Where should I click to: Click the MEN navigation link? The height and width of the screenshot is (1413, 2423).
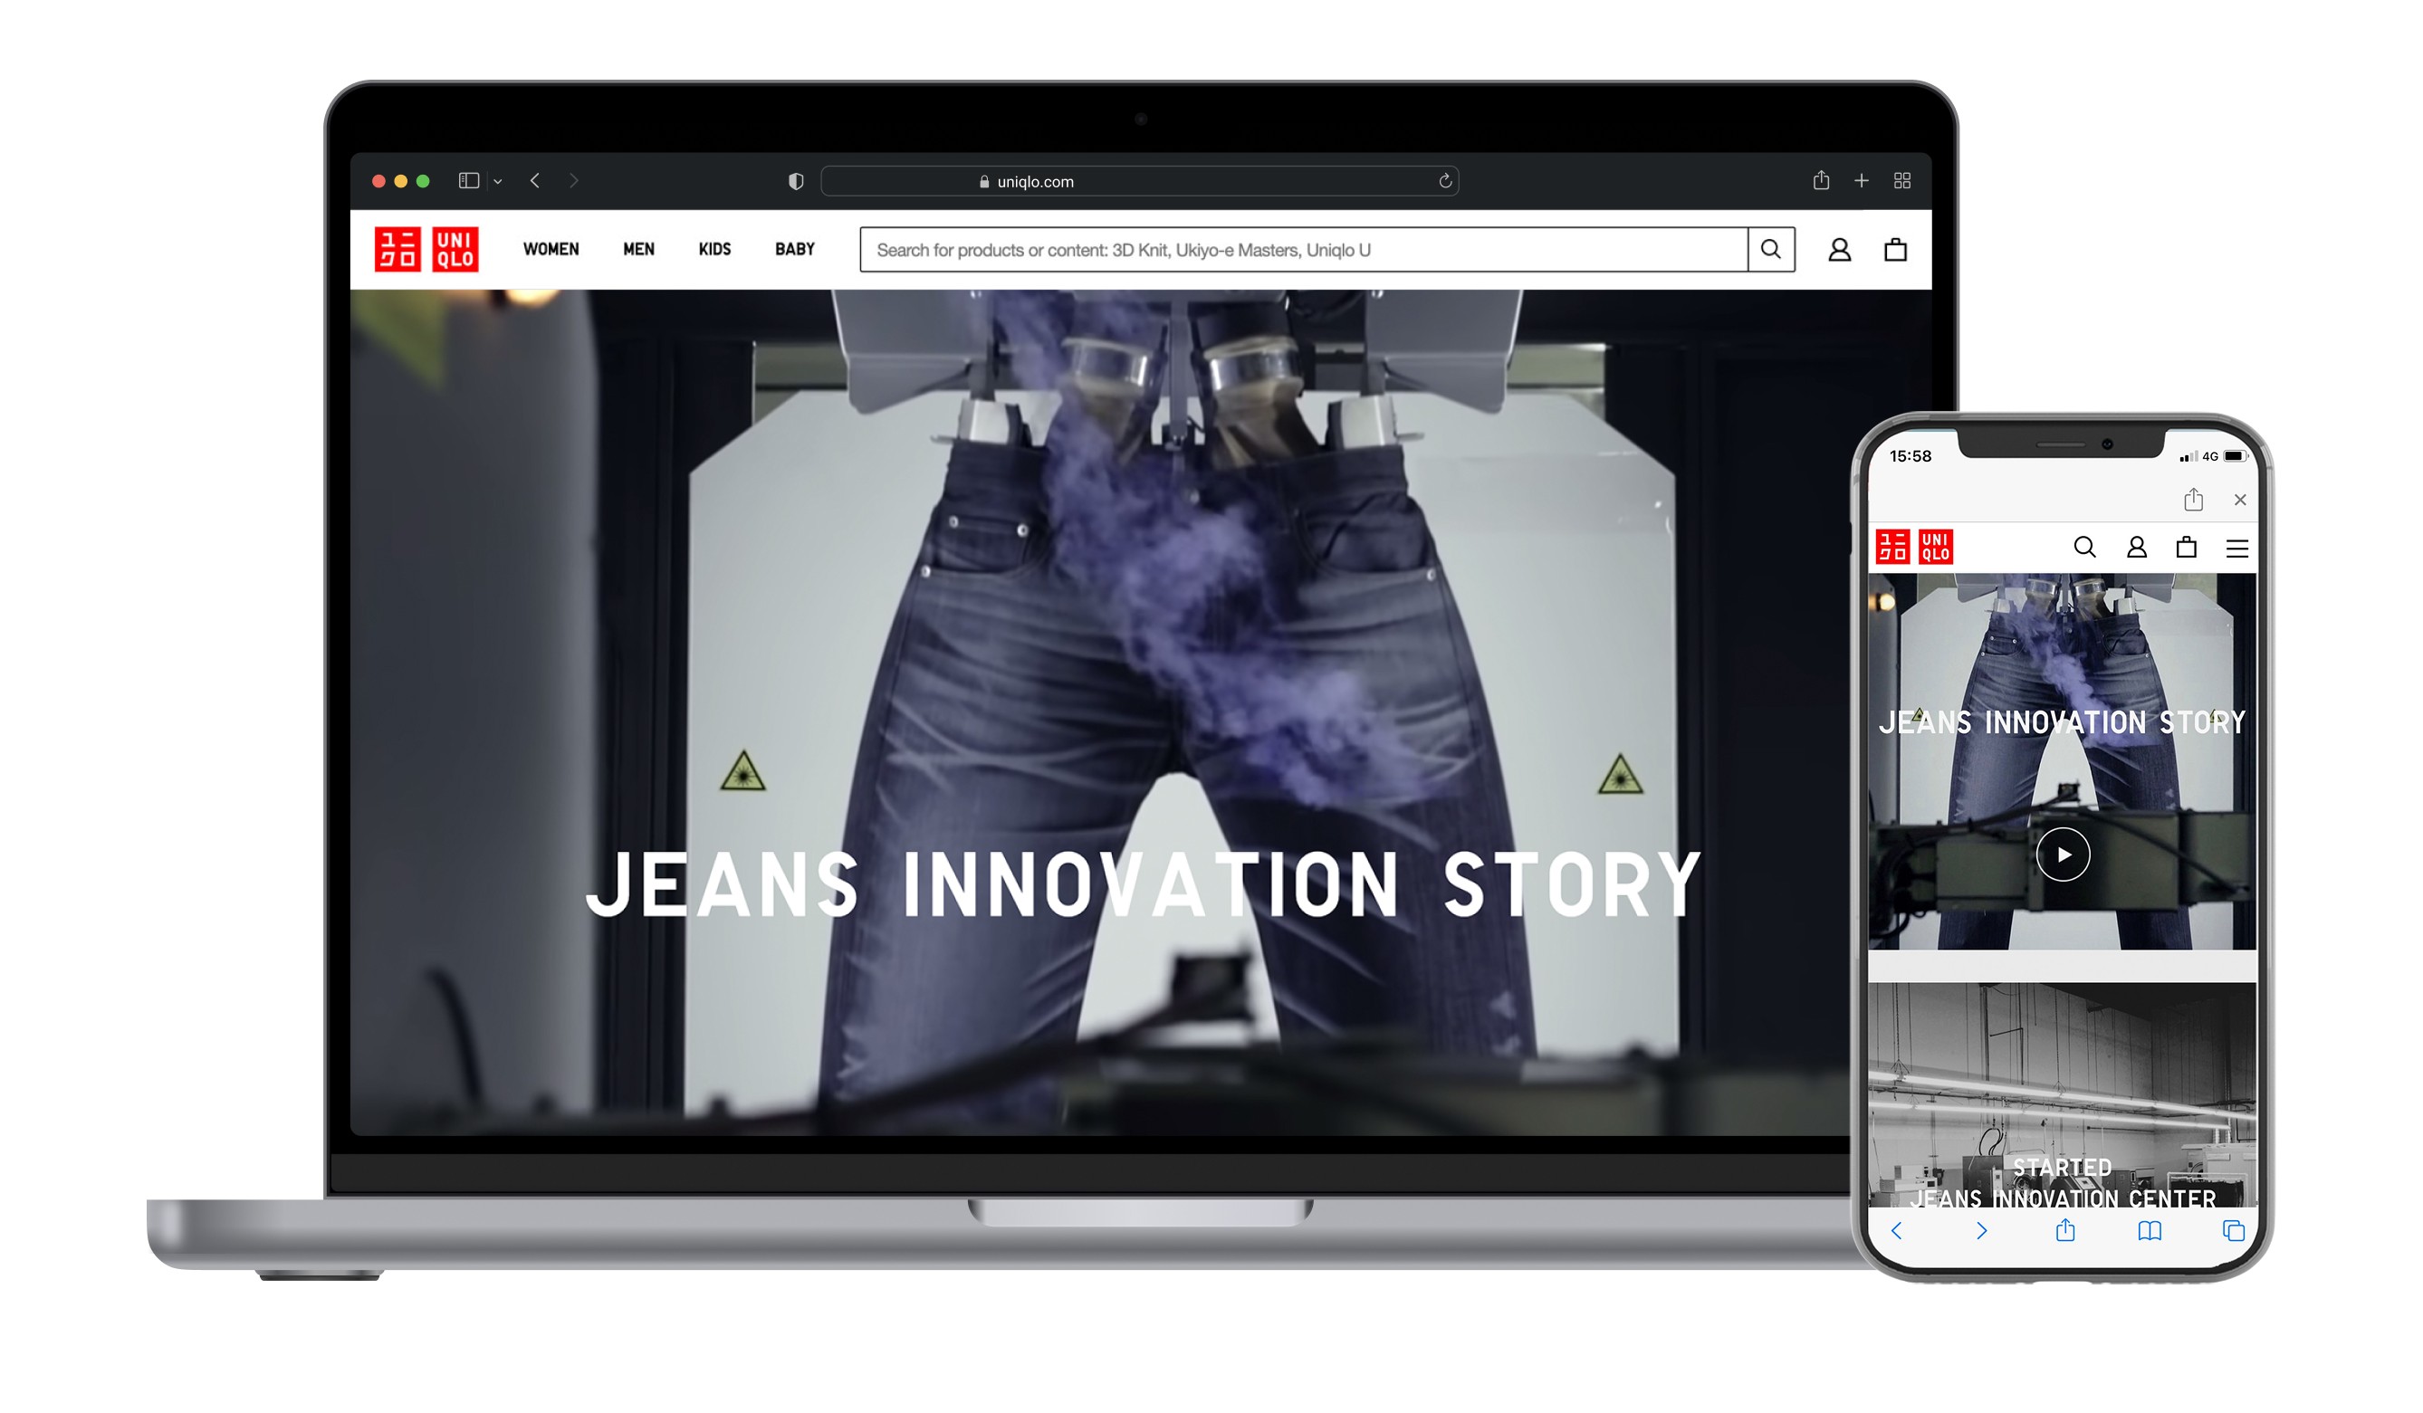coord(638,250)
